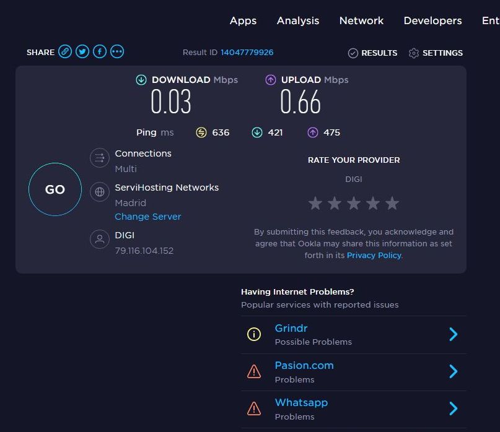Screen dimensions: 500x432
Task: Open Result ID 14047779926 link
Action: [x=247, y=53]
